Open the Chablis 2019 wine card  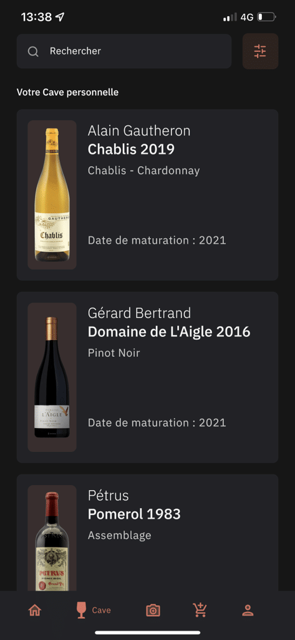147,195
